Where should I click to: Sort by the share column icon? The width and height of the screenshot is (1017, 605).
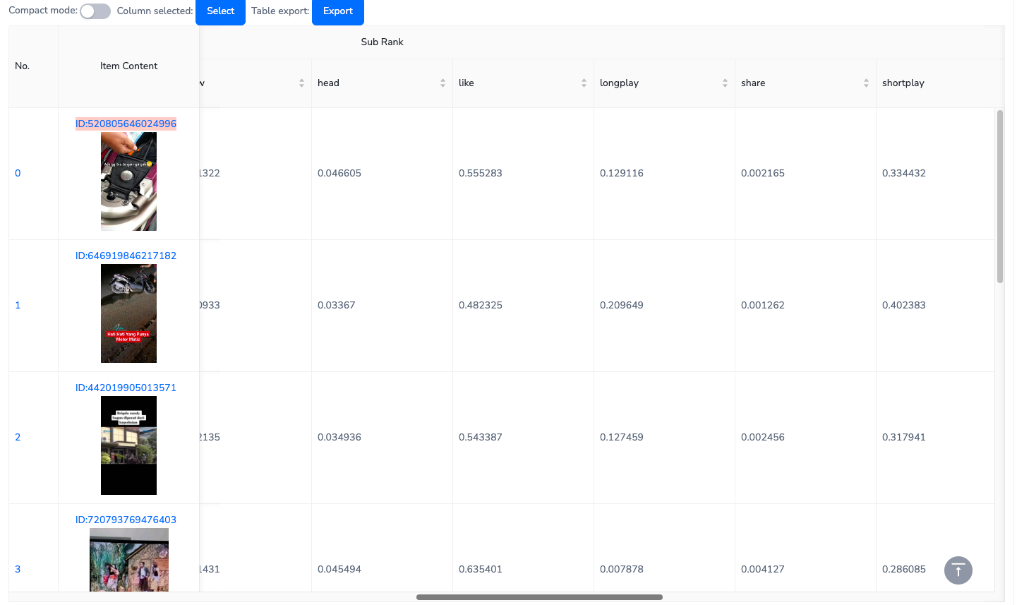click(x=866, y=83)
